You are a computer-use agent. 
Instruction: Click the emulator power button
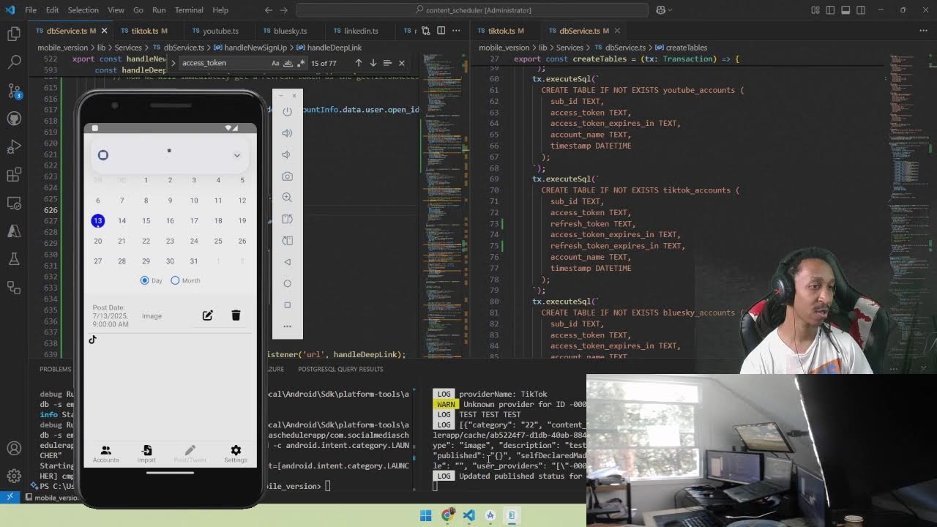pos(287,111)
